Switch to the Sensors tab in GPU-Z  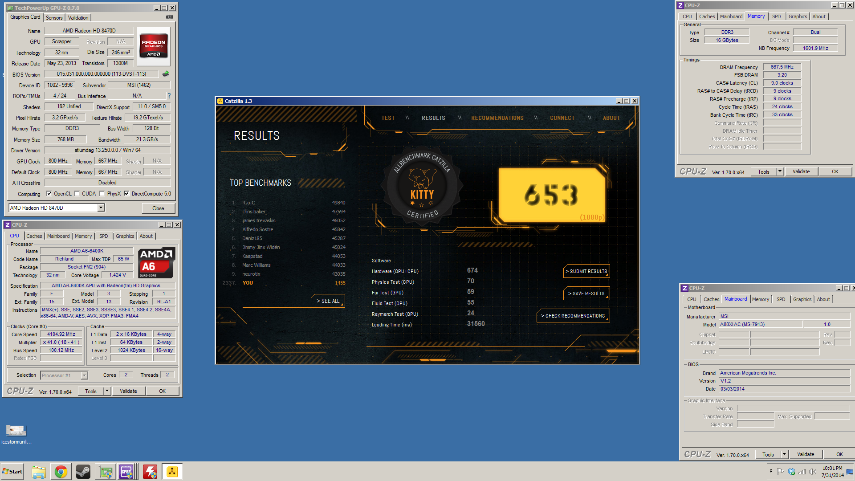(x=54, y=18)
